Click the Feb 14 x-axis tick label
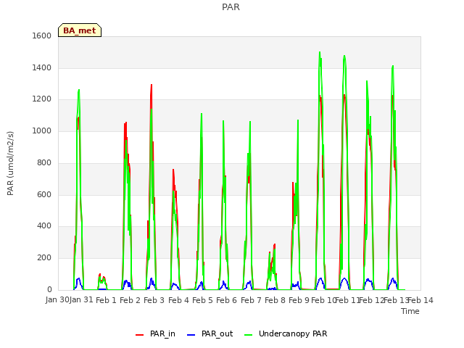 420,300
